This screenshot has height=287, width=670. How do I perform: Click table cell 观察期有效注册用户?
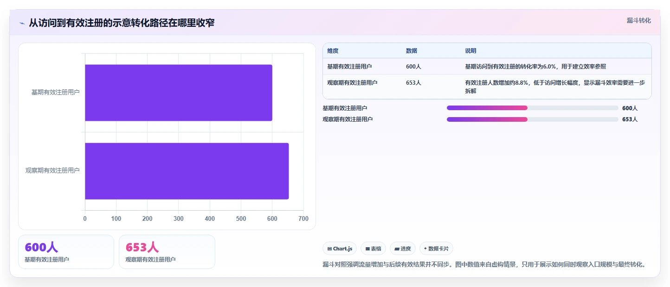352,83
